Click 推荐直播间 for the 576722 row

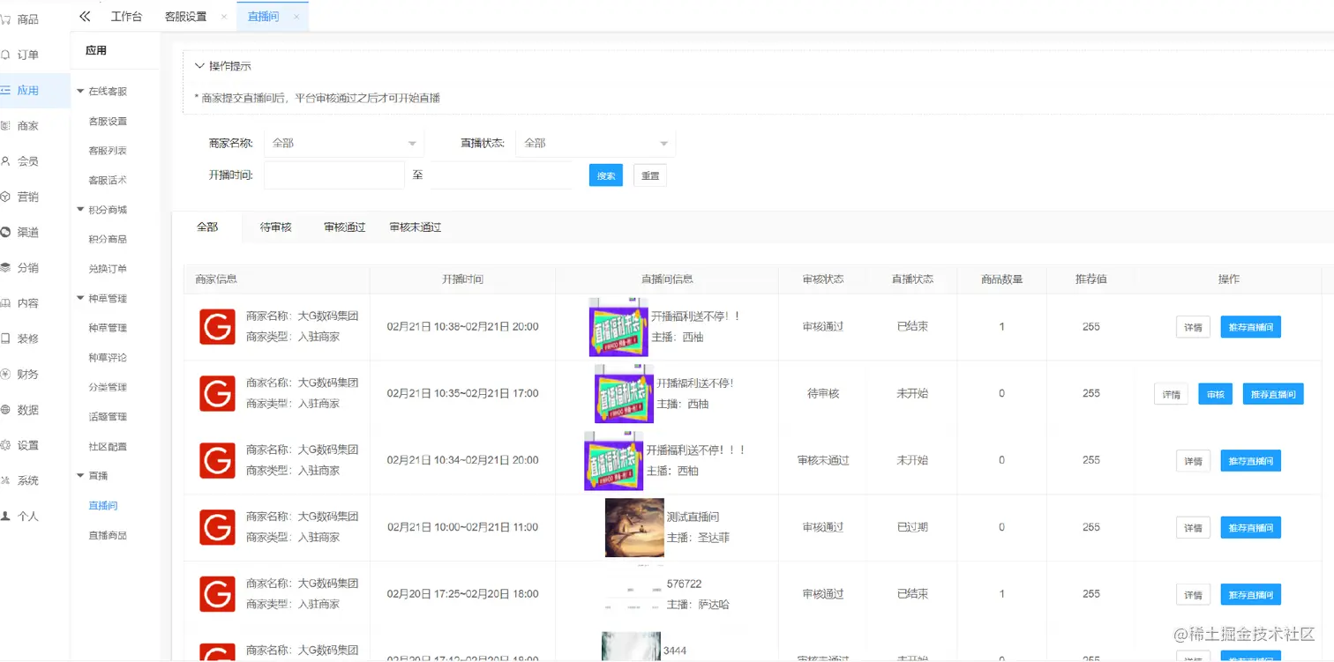click(x=1250, y=595)
